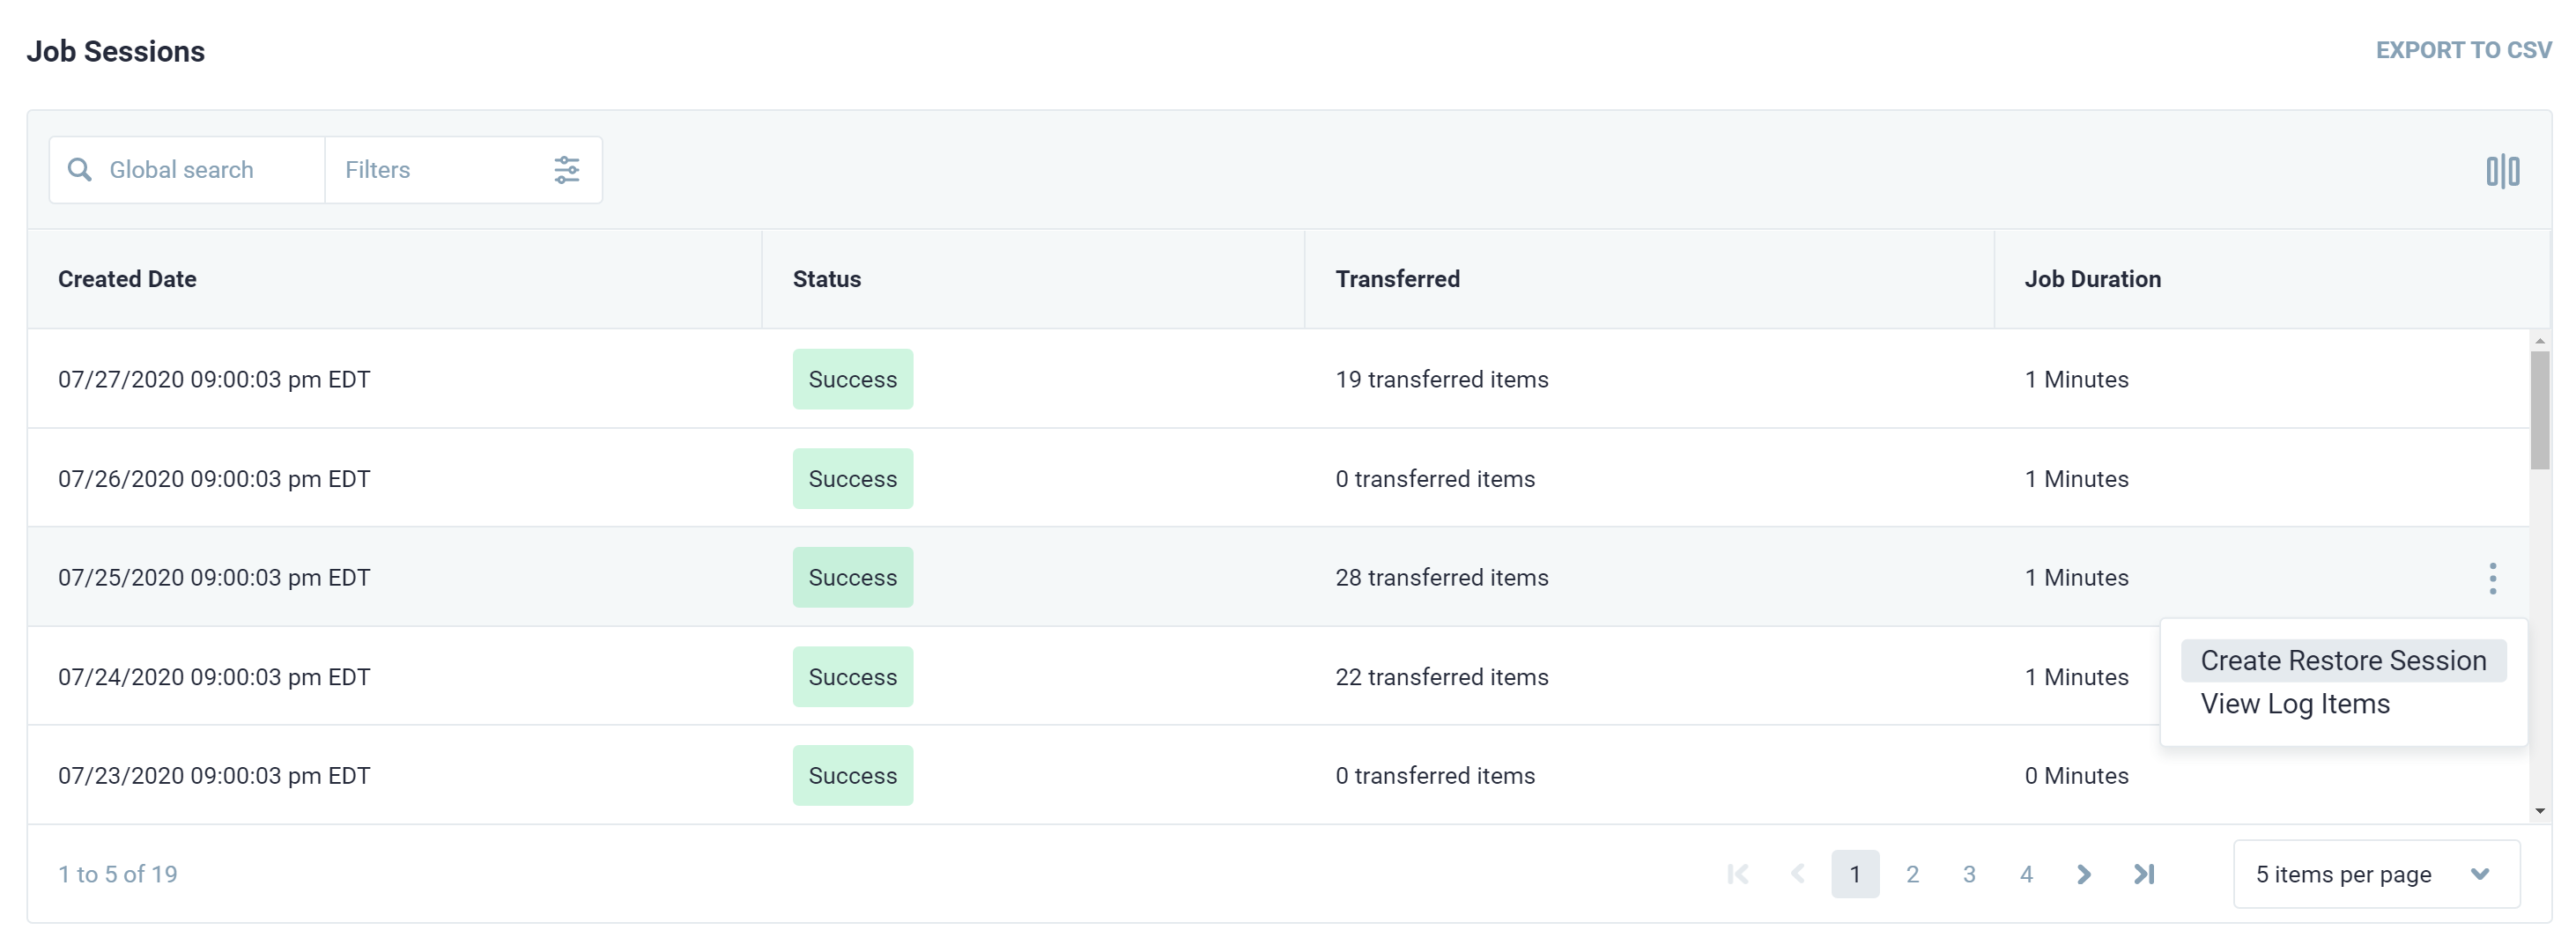The width and height of the screenshot is (2576, 952).
Task: Click the Export to CSV link
Action: 2463,50
